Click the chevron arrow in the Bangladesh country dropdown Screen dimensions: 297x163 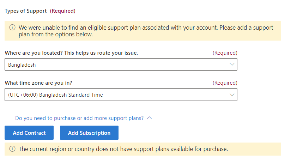pyautogui.click(x=232, y=65)
